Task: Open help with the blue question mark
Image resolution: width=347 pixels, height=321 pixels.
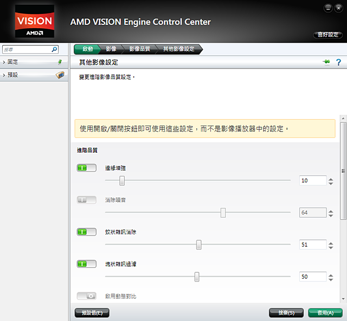Action: 338,62
